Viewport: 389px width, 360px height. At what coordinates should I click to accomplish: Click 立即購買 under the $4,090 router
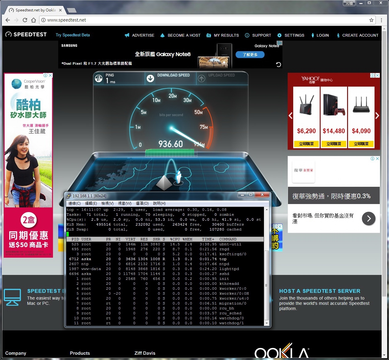coord(361,144)
